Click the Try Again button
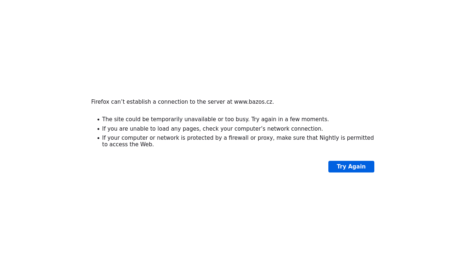 pyautogui.click(x=351, y=167)
